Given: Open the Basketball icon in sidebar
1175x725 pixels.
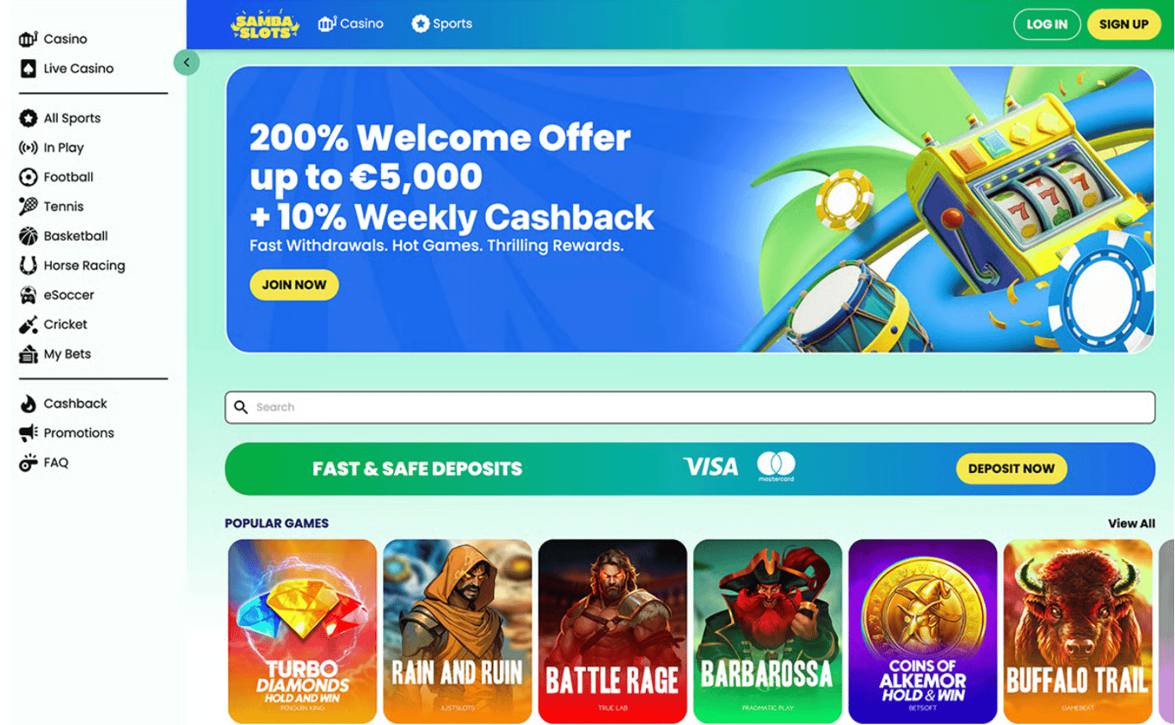Looking at the screenshot, I should click(x=28, y=236).
